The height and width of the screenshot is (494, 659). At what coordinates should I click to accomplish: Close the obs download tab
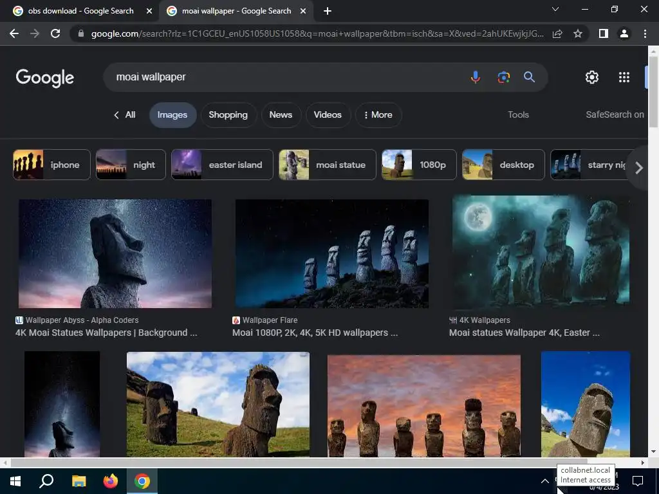click(149, 12)
